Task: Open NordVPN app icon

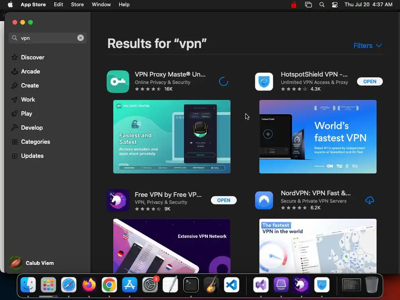Action: tap(264, 200)
